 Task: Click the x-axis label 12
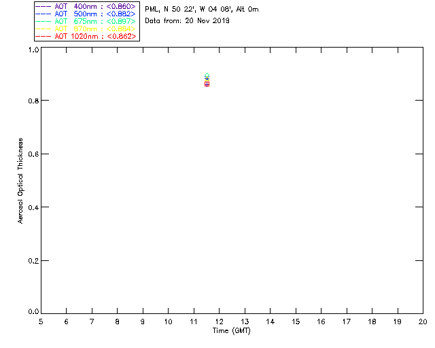pyautogui.click(x=219, y=321)
